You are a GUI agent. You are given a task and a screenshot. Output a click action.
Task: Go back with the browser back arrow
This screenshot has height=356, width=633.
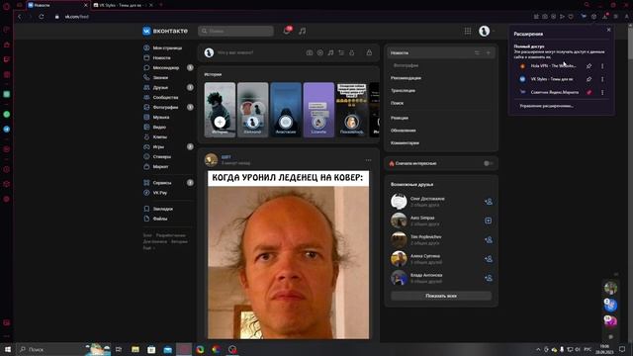[x=20, y=17]
